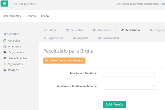Click sidebar Anamnese inbox icon
Image resolution: width=165 pixels, height=110 pixels.
5,46
